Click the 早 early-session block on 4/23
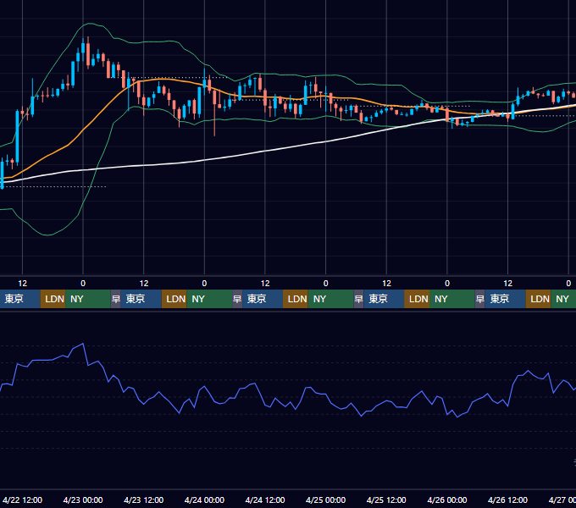The height and width of the screenshot is (508, 576). tap(116, 299)
